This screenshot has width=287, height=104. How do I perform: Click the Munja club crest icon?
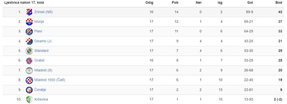(29, 22)
